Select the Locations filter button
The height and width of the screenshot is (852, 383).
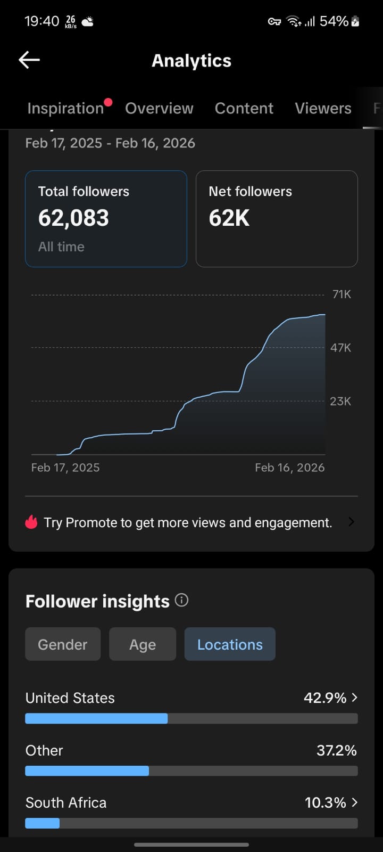click(x=230, y=644)
